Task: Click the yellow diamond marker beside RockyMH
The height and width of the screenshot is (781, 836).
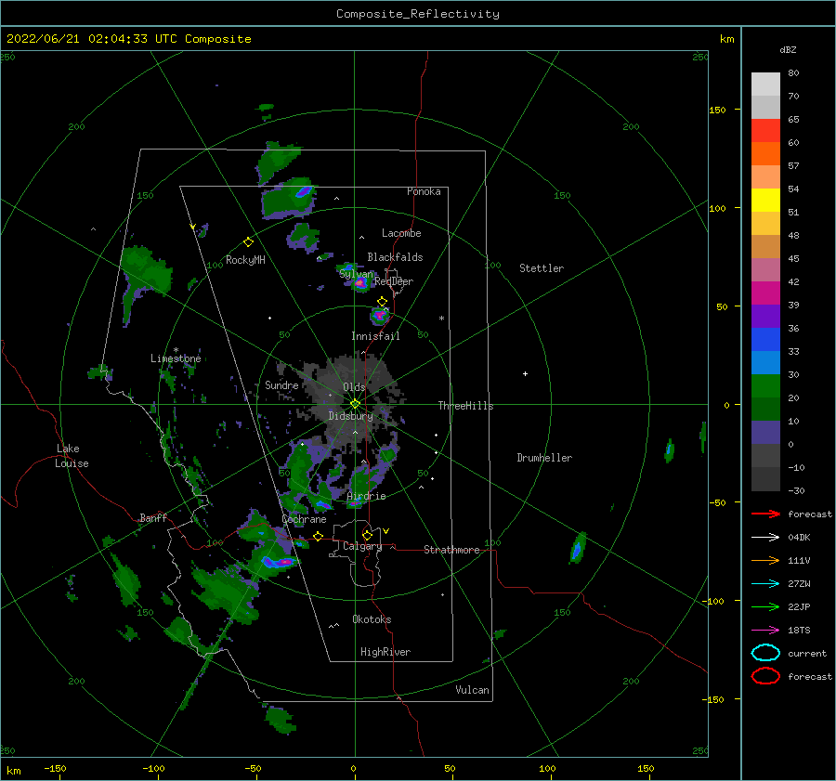Action: [x=248, y=242]
